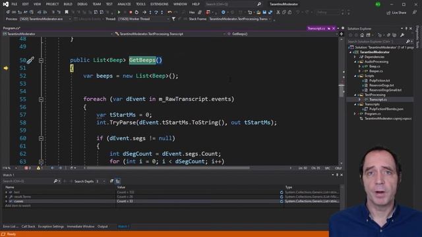This screenshot has height=237, width=422.
Task: Open the DEBUG menu
Action: tap(82, 5)
